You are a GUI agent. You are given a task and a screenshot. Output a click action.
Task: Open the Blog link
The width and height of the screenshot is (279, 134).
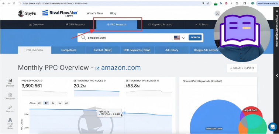point(113,13)
